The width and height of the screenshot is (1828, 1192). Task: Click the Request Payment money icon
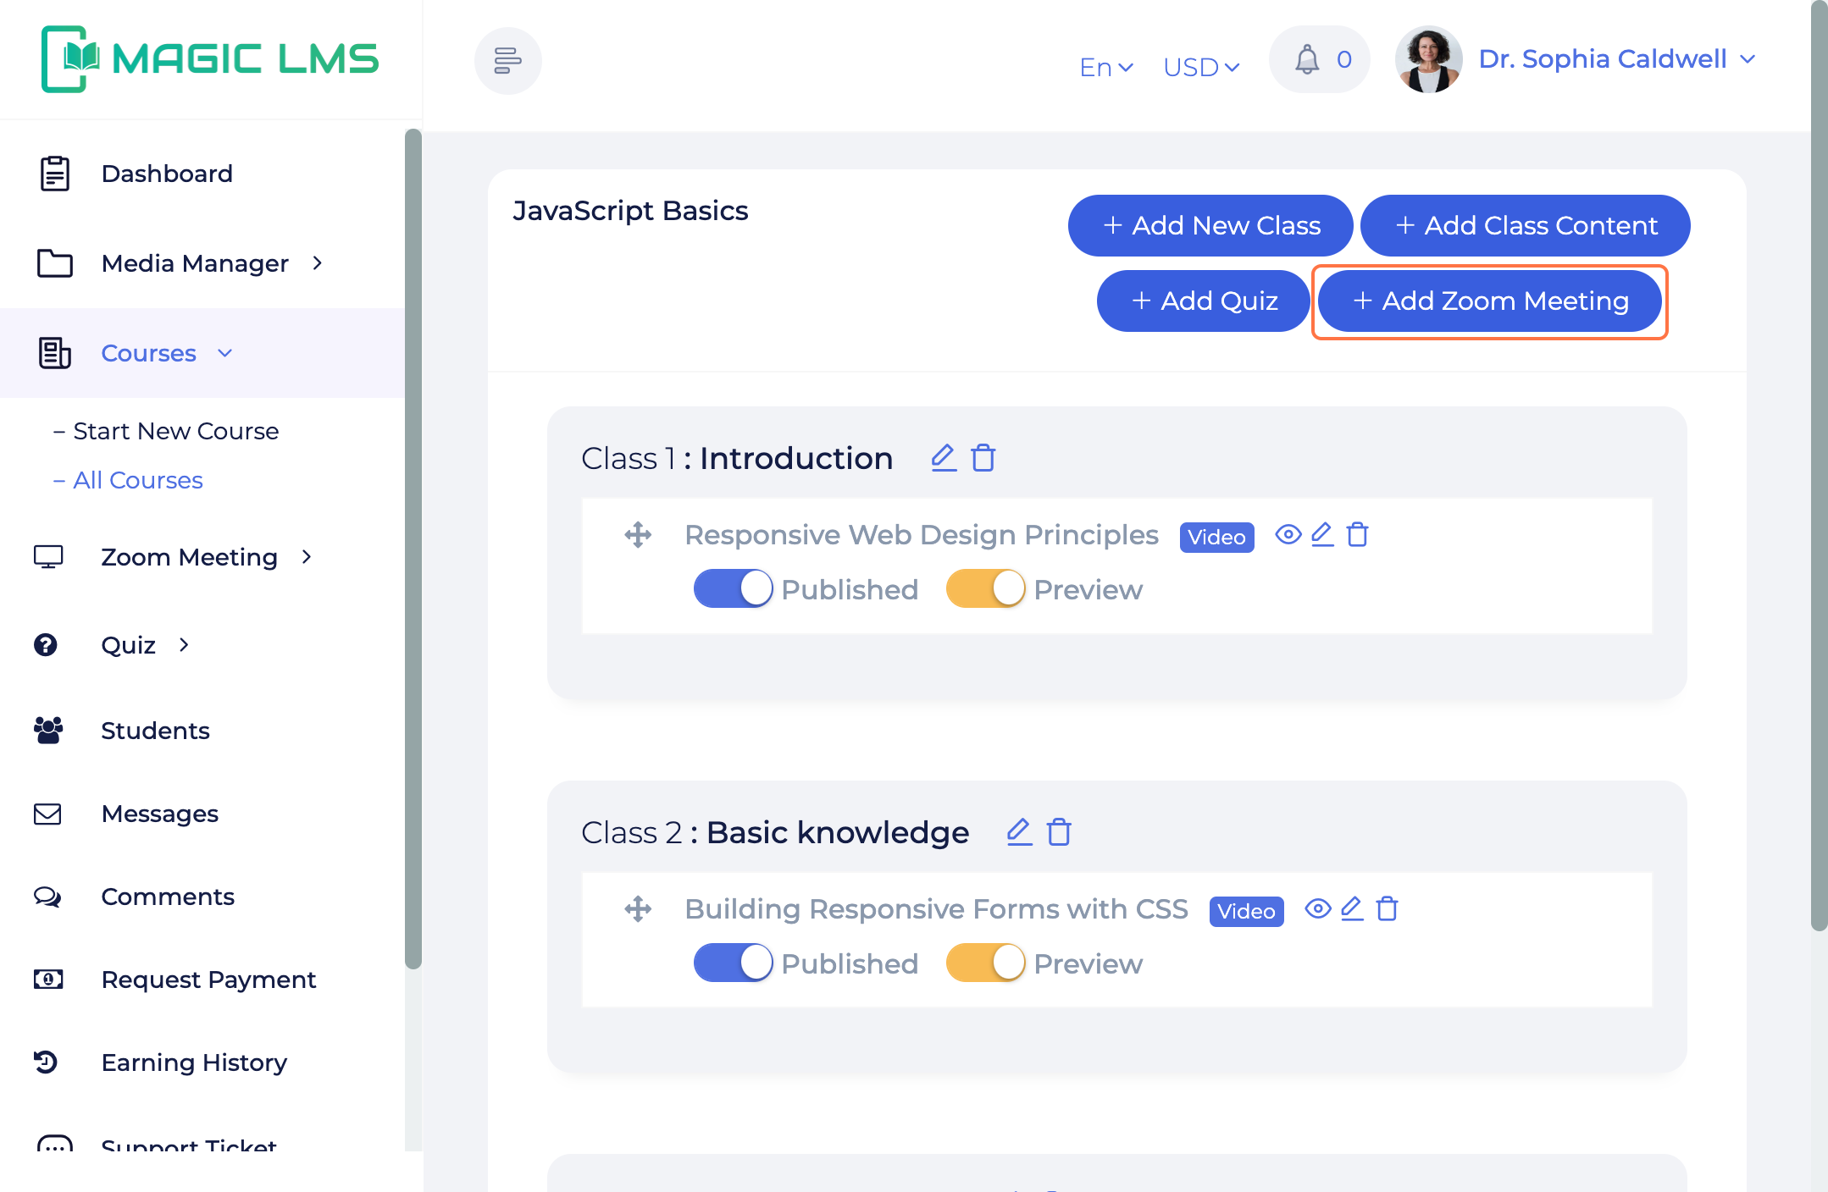(x=48, y=980)
